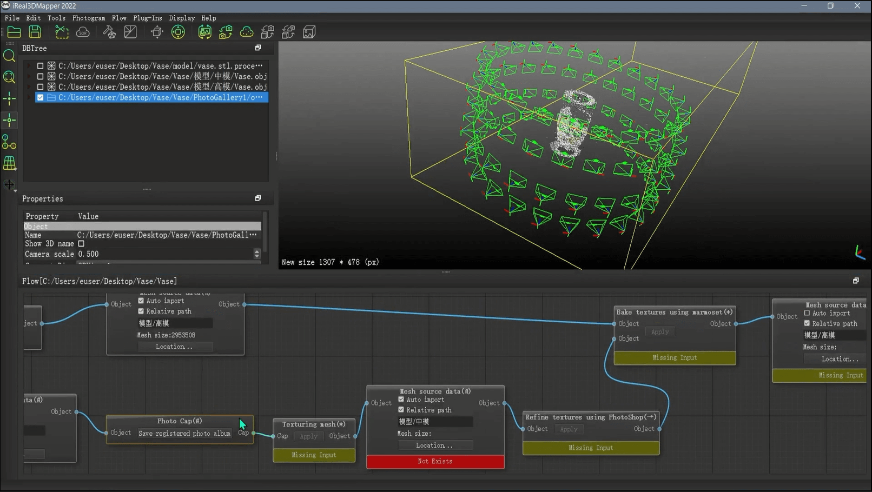Viewport: 872px width, 492px height.
Task: Click the SOR cloud toolbar icon
Action: point(83,32)
